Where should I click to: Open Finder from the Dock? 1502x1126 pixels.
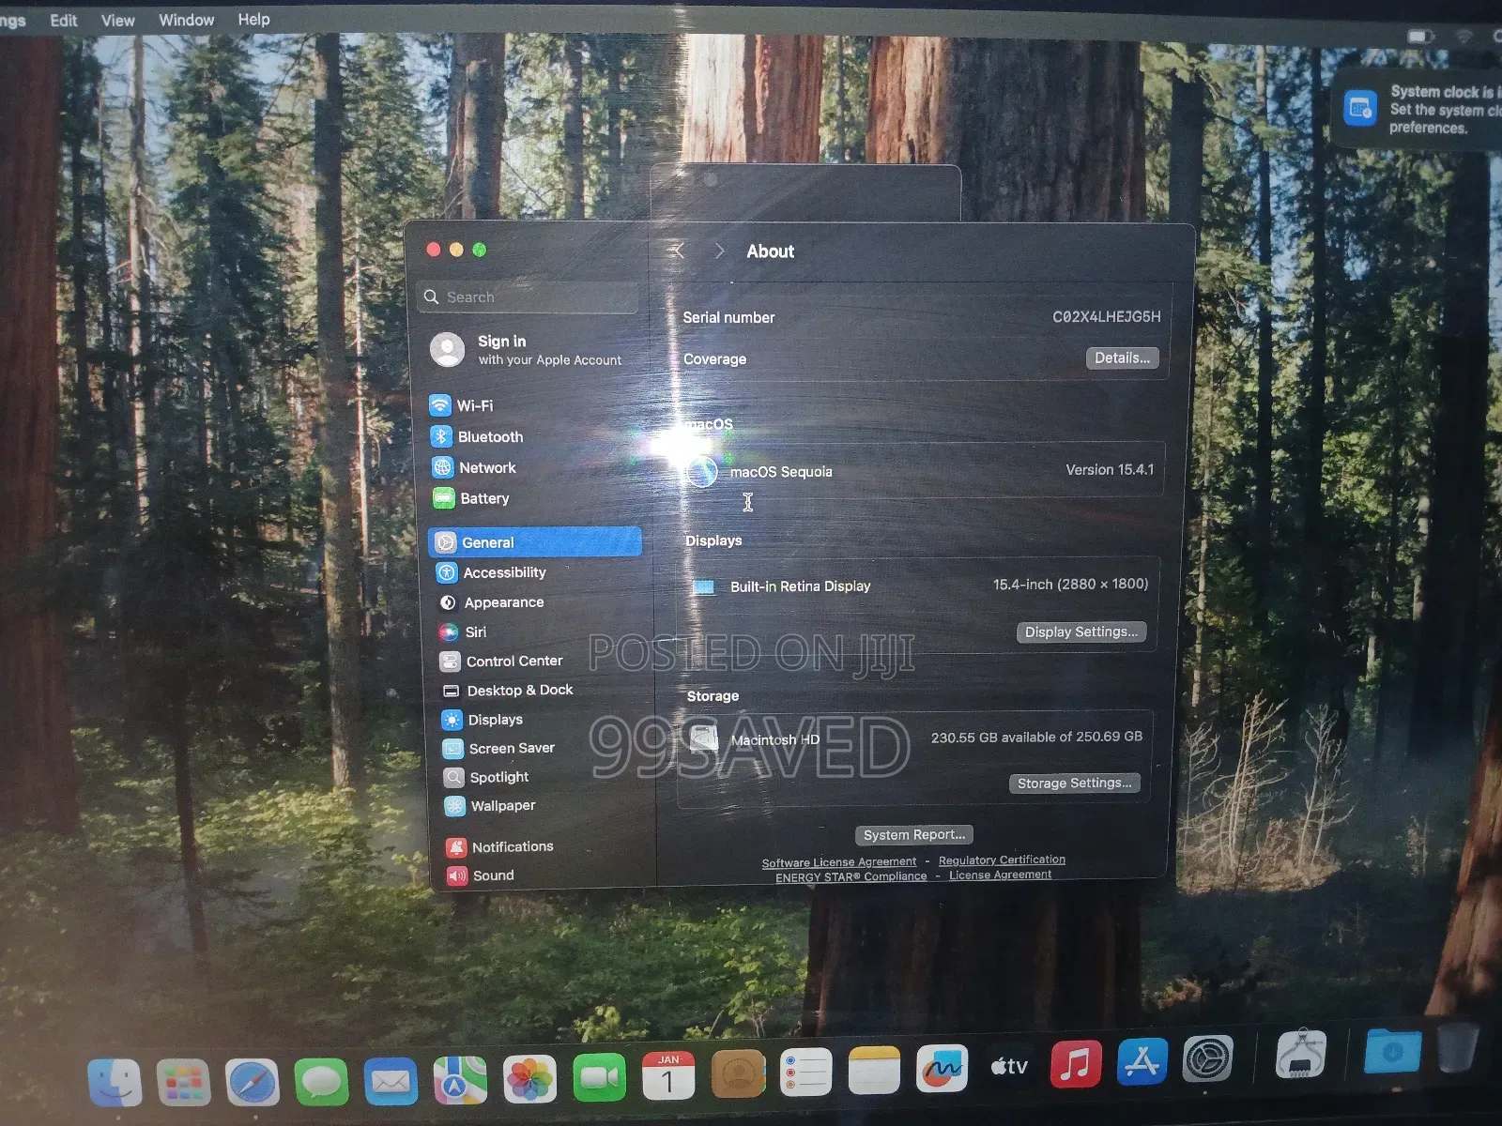tap(115, 1082)
